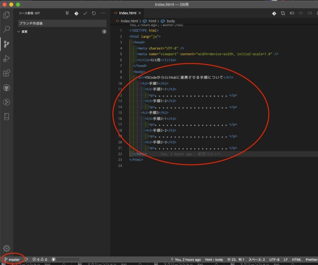
Task: Open source control more actions menu
Action: (103, 13)
